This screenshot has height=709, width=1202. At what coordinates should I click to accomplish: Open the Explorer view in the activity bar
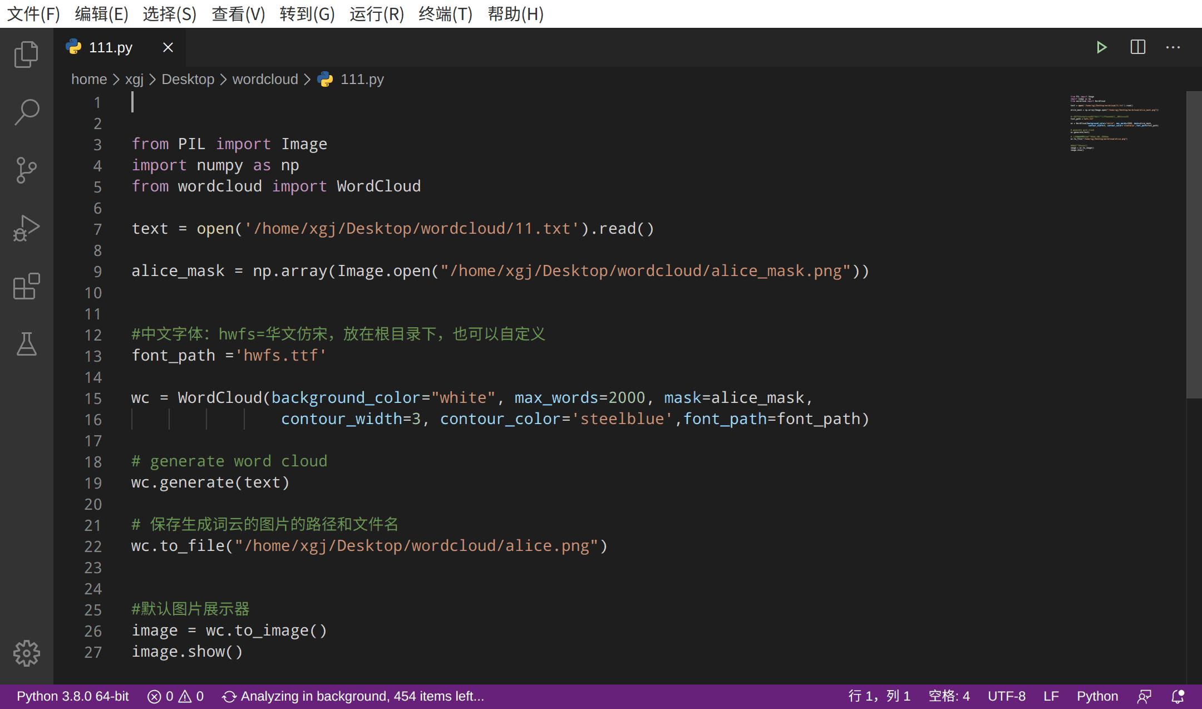click(26, 54)
